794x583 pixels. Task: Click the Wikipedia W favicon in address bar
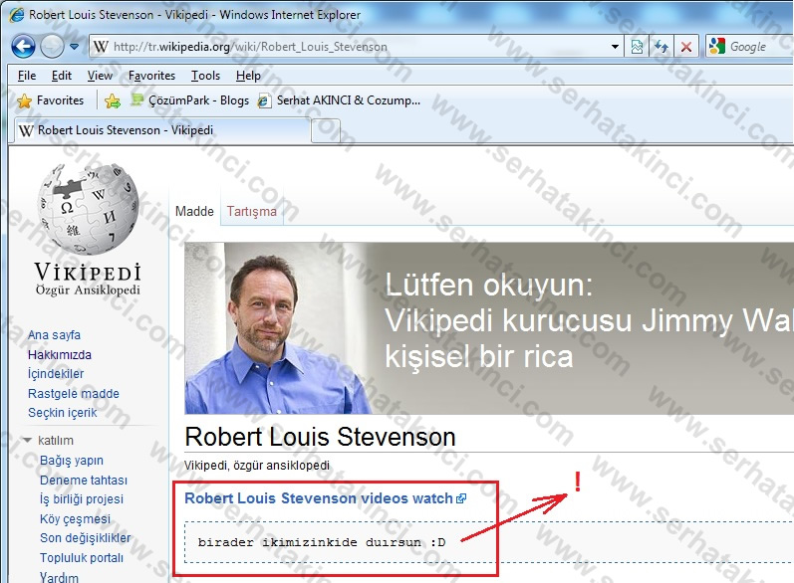pos(101,47)
